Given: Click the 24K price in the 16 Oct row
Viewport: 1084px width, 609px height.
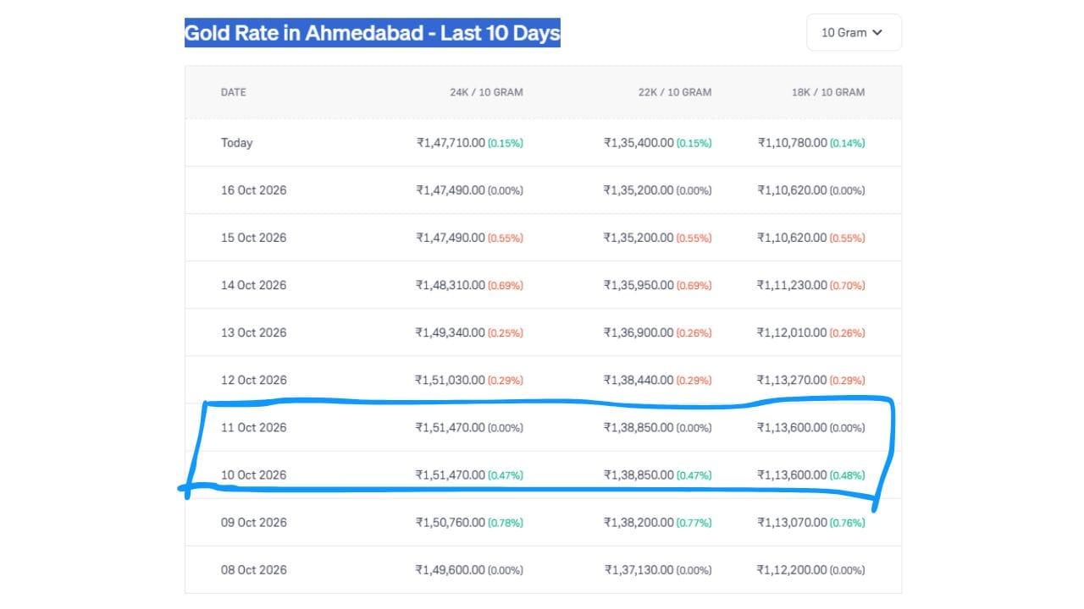Looking at the screenshot, I should tap(451, 190).
